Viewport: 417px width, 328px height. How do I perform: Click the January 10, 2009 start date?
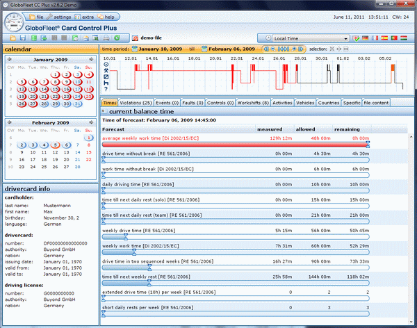(161, 49)
